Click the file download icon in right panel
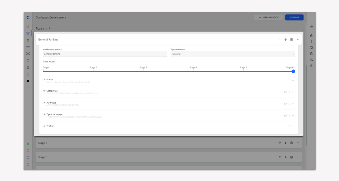The width and height of the screenshot is (339, 181). 311,54
